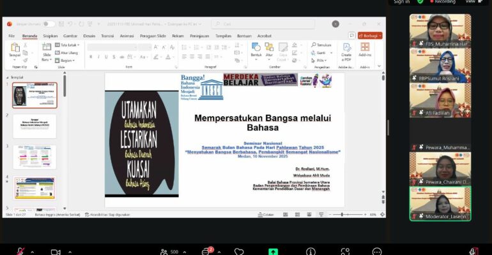Image resolution: width=492 pixels, height=255 pixels.
Task: Expand the Bagian section dropdown
Action: click(67, 59)
